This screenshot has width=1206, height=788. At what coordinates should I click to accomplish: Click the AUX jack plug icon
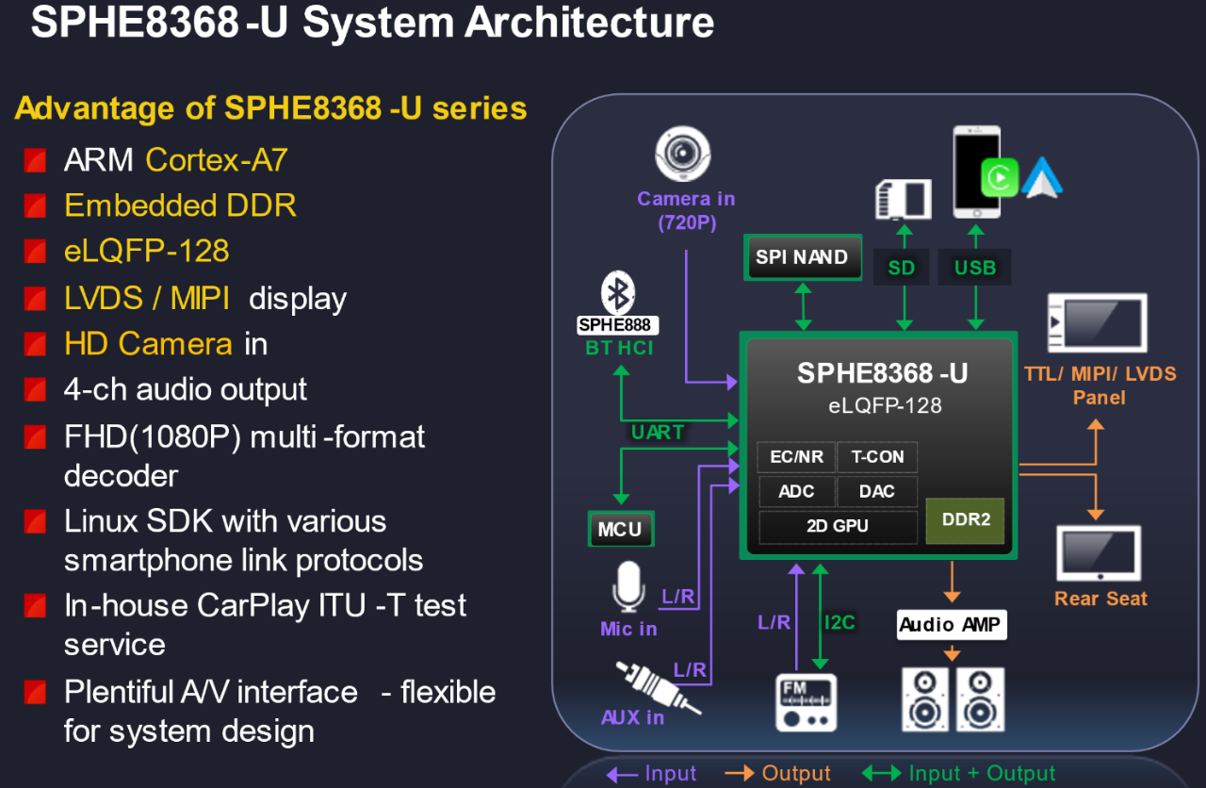(x=658, y=688)
